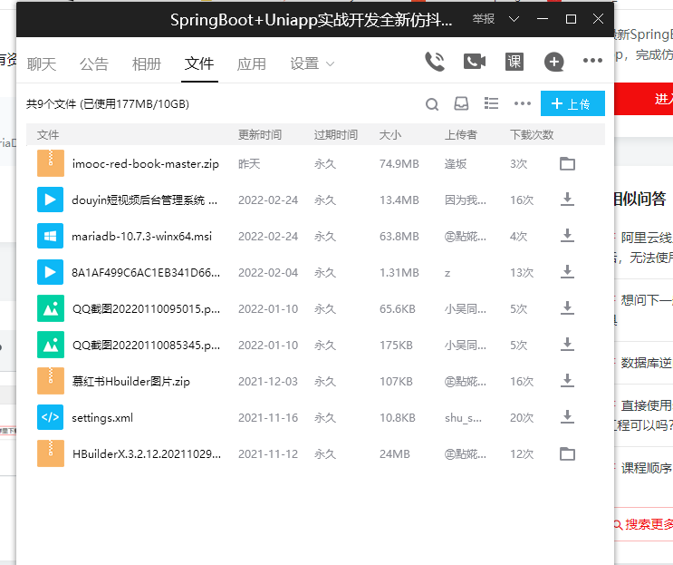Click the plus icon to invite members

(553, 62)
